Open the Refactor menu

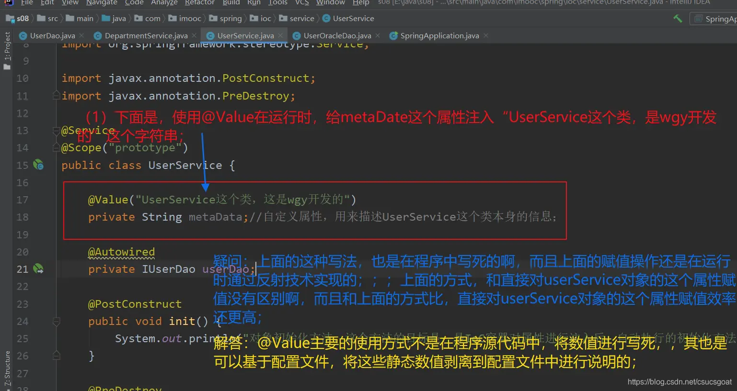tap(200, 2)
